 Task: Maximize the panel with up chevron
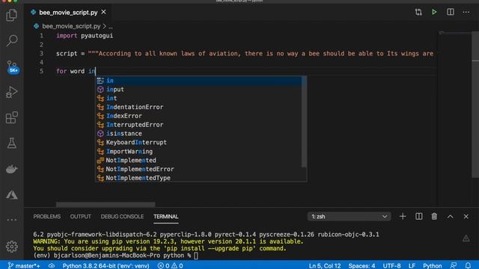tap(451, 217)
